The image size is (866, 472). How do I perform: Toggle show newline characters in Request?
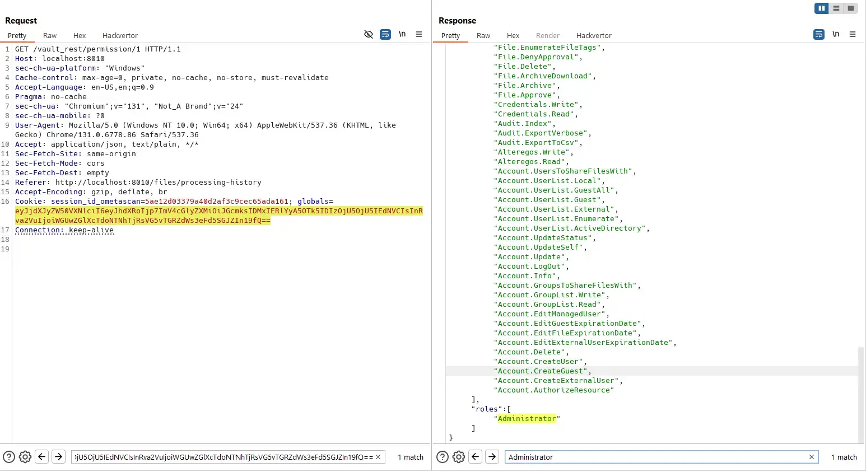click(x=402, y=34)
